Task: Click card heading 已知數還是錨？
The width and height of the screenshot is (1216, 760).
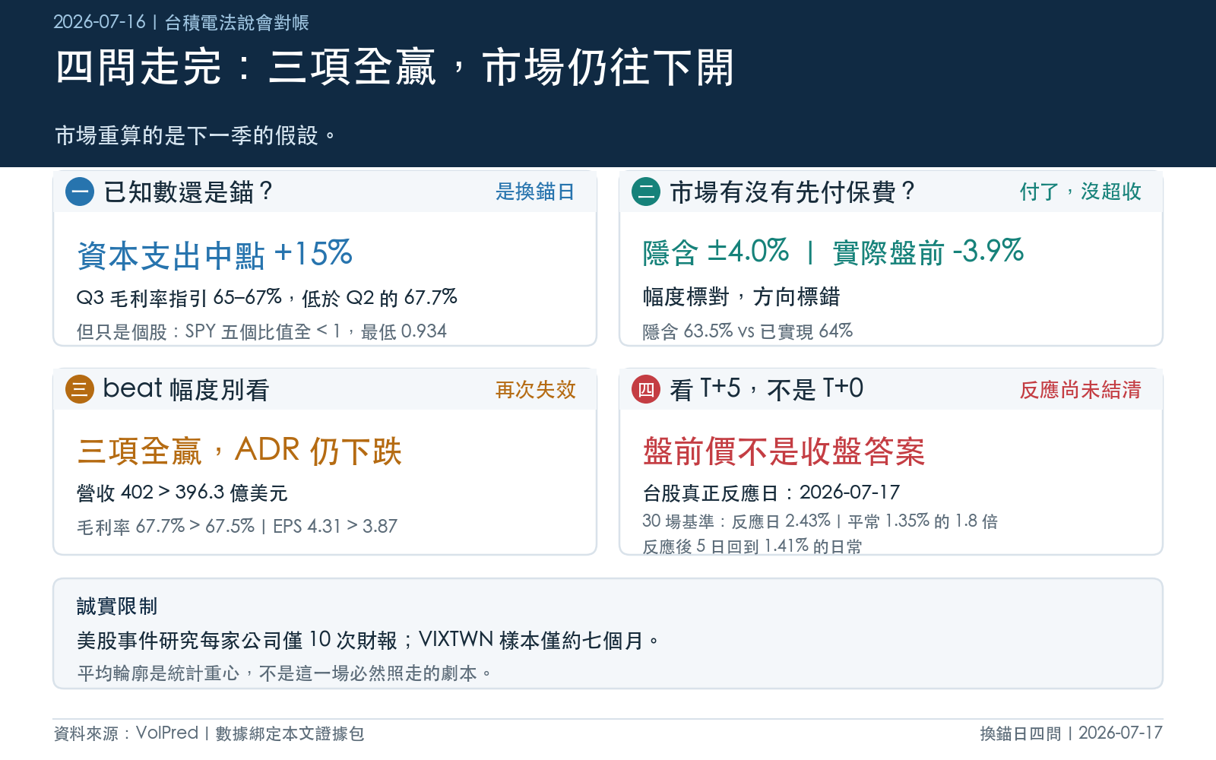Action: [x=188, y=192]
